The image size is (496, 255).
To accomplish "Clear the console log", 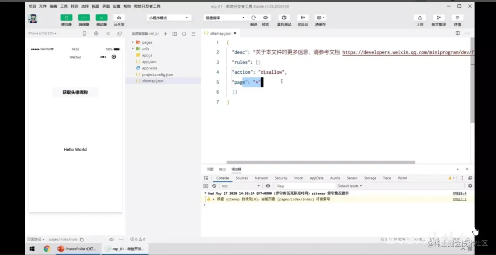I will tap(214, 186).
